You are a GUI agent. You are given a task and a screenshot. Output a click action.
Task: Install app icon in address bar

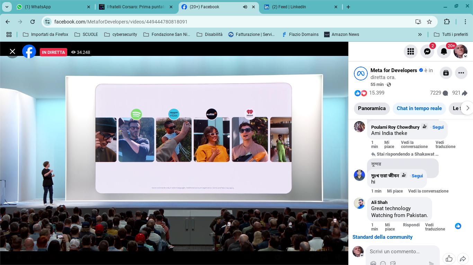pos(418,22)
